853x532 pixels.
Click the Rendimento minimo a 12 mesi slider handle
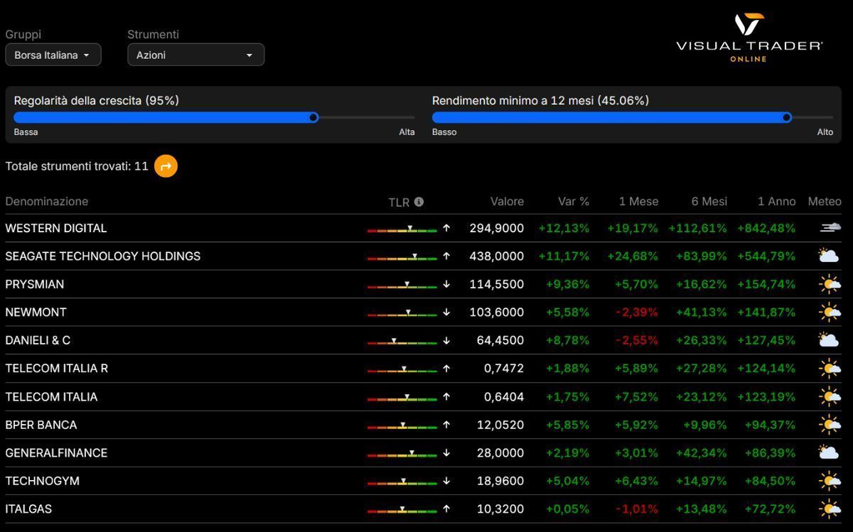(x=787, y=117)
